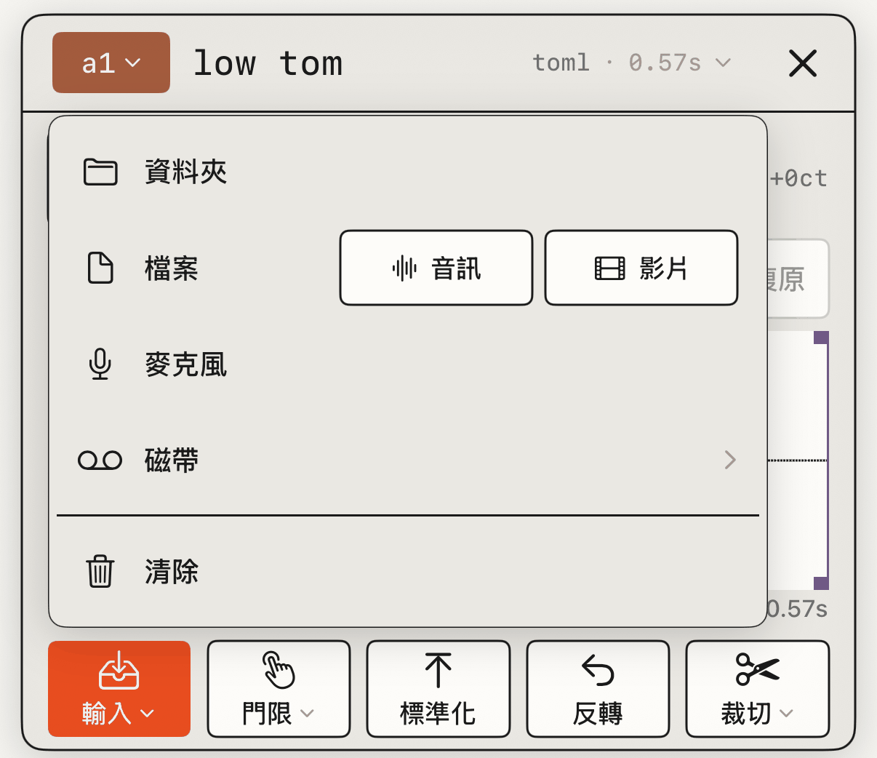Normalize the sample with 標準化
Viewport: 877px width, 758px height.
pyautogui.click(x=438, y=689)
